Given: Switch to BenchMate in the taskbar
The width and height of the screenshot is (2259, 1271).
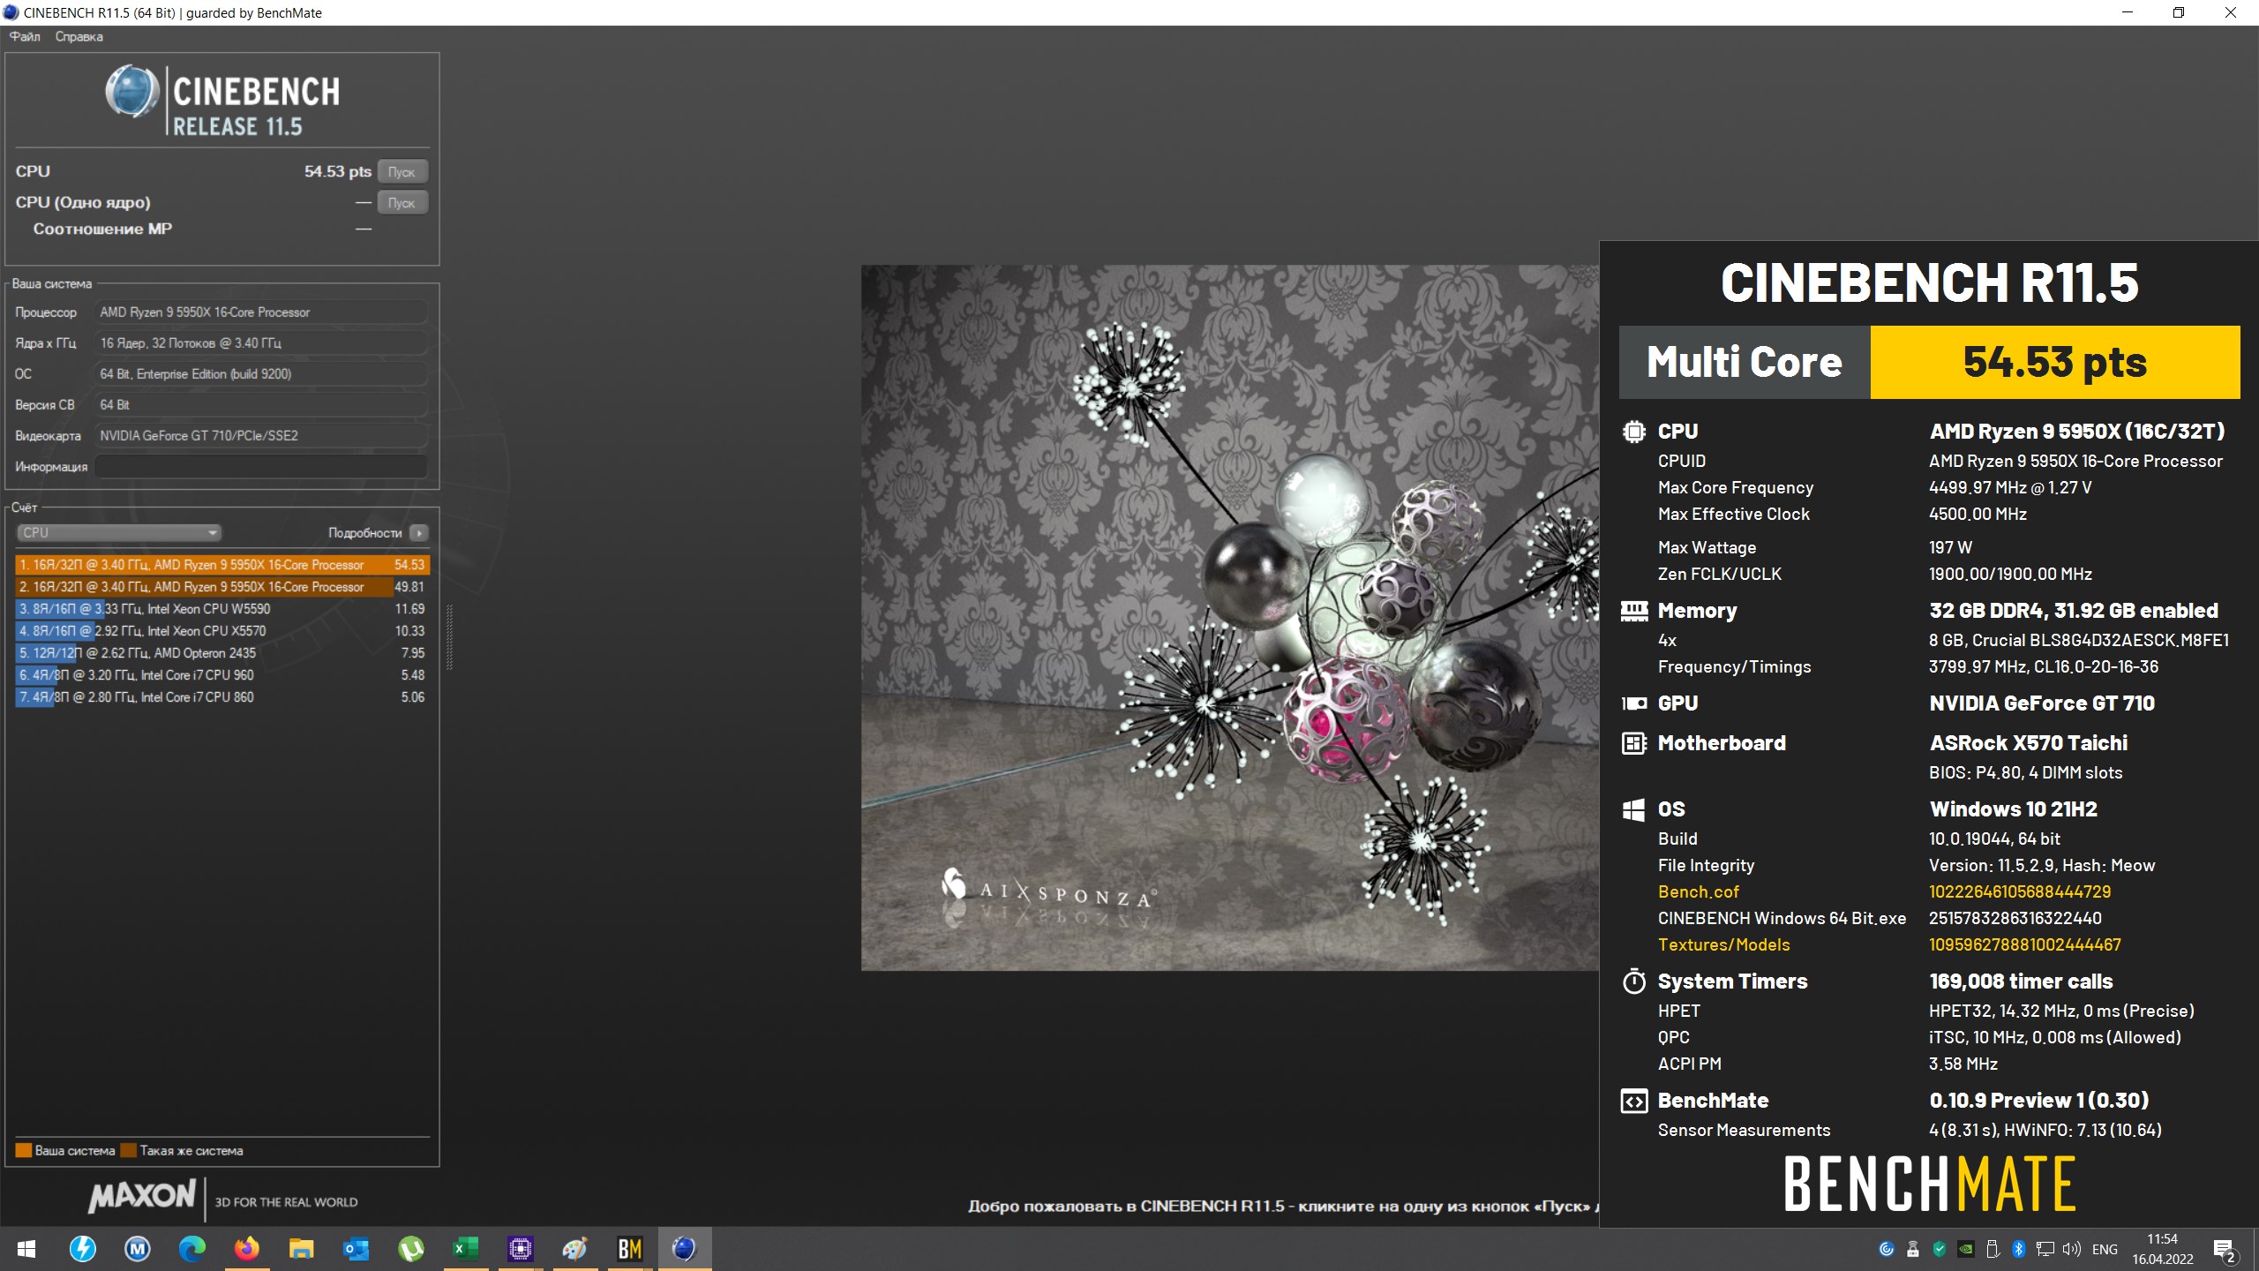Looking at the screenshot, I should coord(630,1249).
